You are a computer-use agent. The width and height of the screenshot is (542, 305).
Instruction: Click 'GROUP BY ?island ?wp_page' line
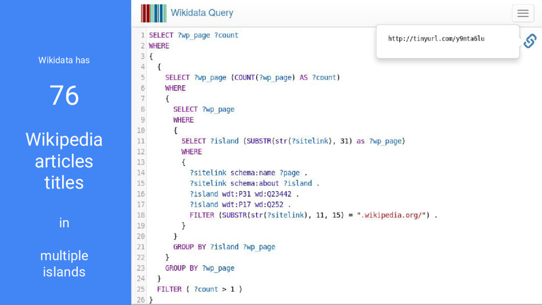tap(224, 247)
